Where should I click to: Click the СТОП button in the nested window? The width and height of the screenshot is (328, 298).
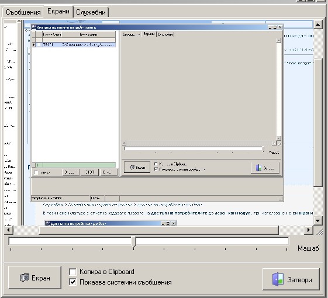(89, 172)
